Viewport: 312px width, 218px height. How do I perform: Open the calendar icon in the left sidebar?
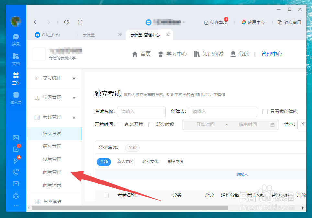16,137
